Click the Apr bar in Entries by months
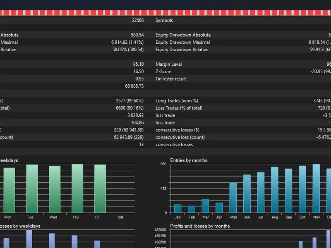This screenshot has width=331, height=248. 219,208
